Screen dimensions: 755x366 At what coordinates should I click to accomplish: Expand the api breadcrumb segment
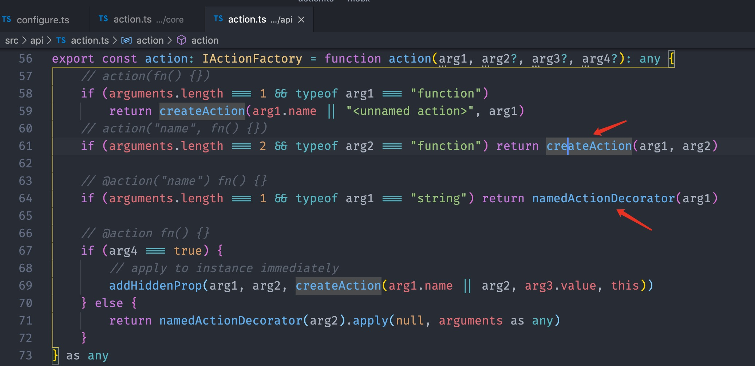coord(36,40)
